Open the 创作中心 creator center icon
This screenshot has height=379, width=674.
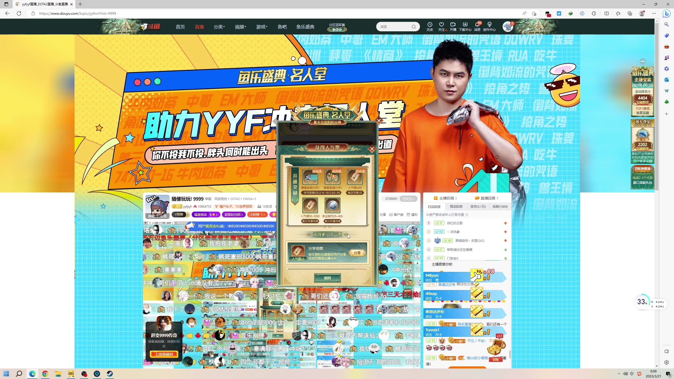(x=489, y=24)
